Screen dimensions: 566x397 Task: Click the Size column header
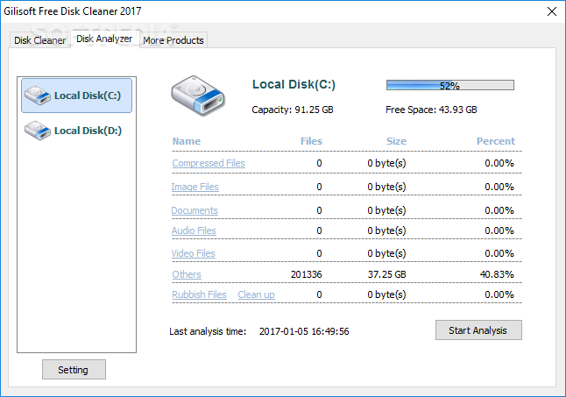coord(396,141)
